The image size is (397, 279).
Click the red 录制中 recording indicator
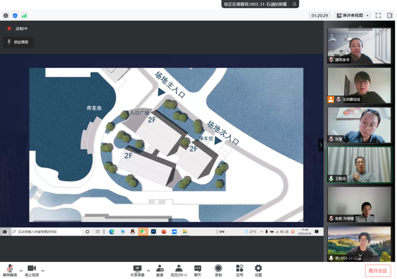(9, 28)
